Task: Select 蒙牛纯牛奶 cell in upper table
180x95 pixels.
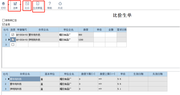Action: click(44, 35)
